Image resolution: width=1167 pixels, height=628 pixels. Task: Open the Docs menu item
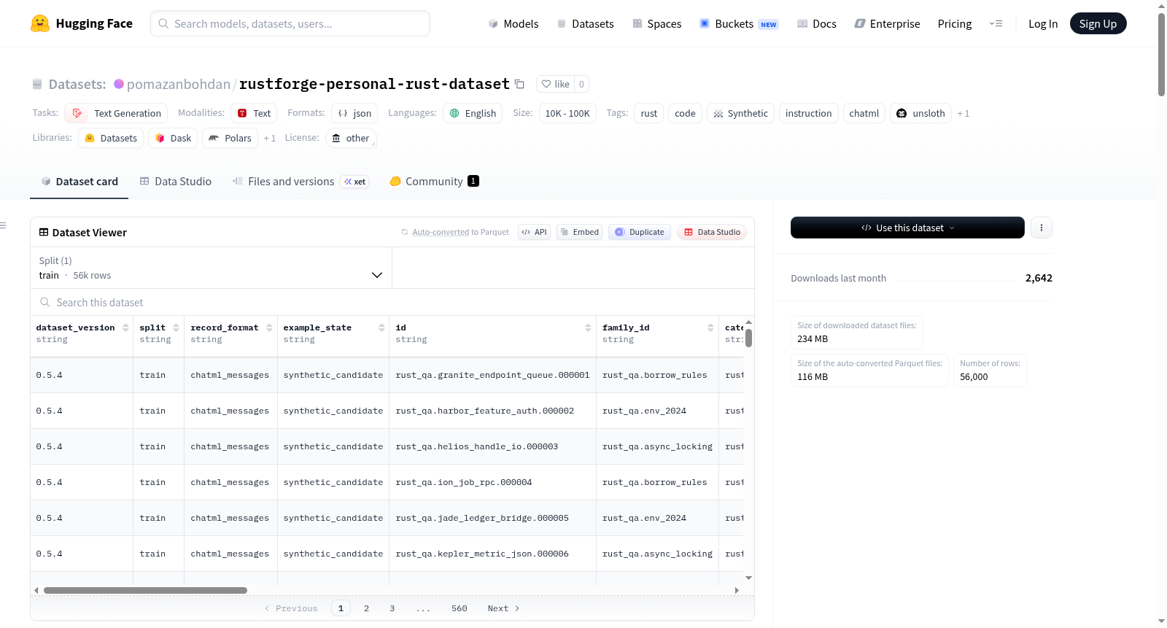tap(817, 23)
